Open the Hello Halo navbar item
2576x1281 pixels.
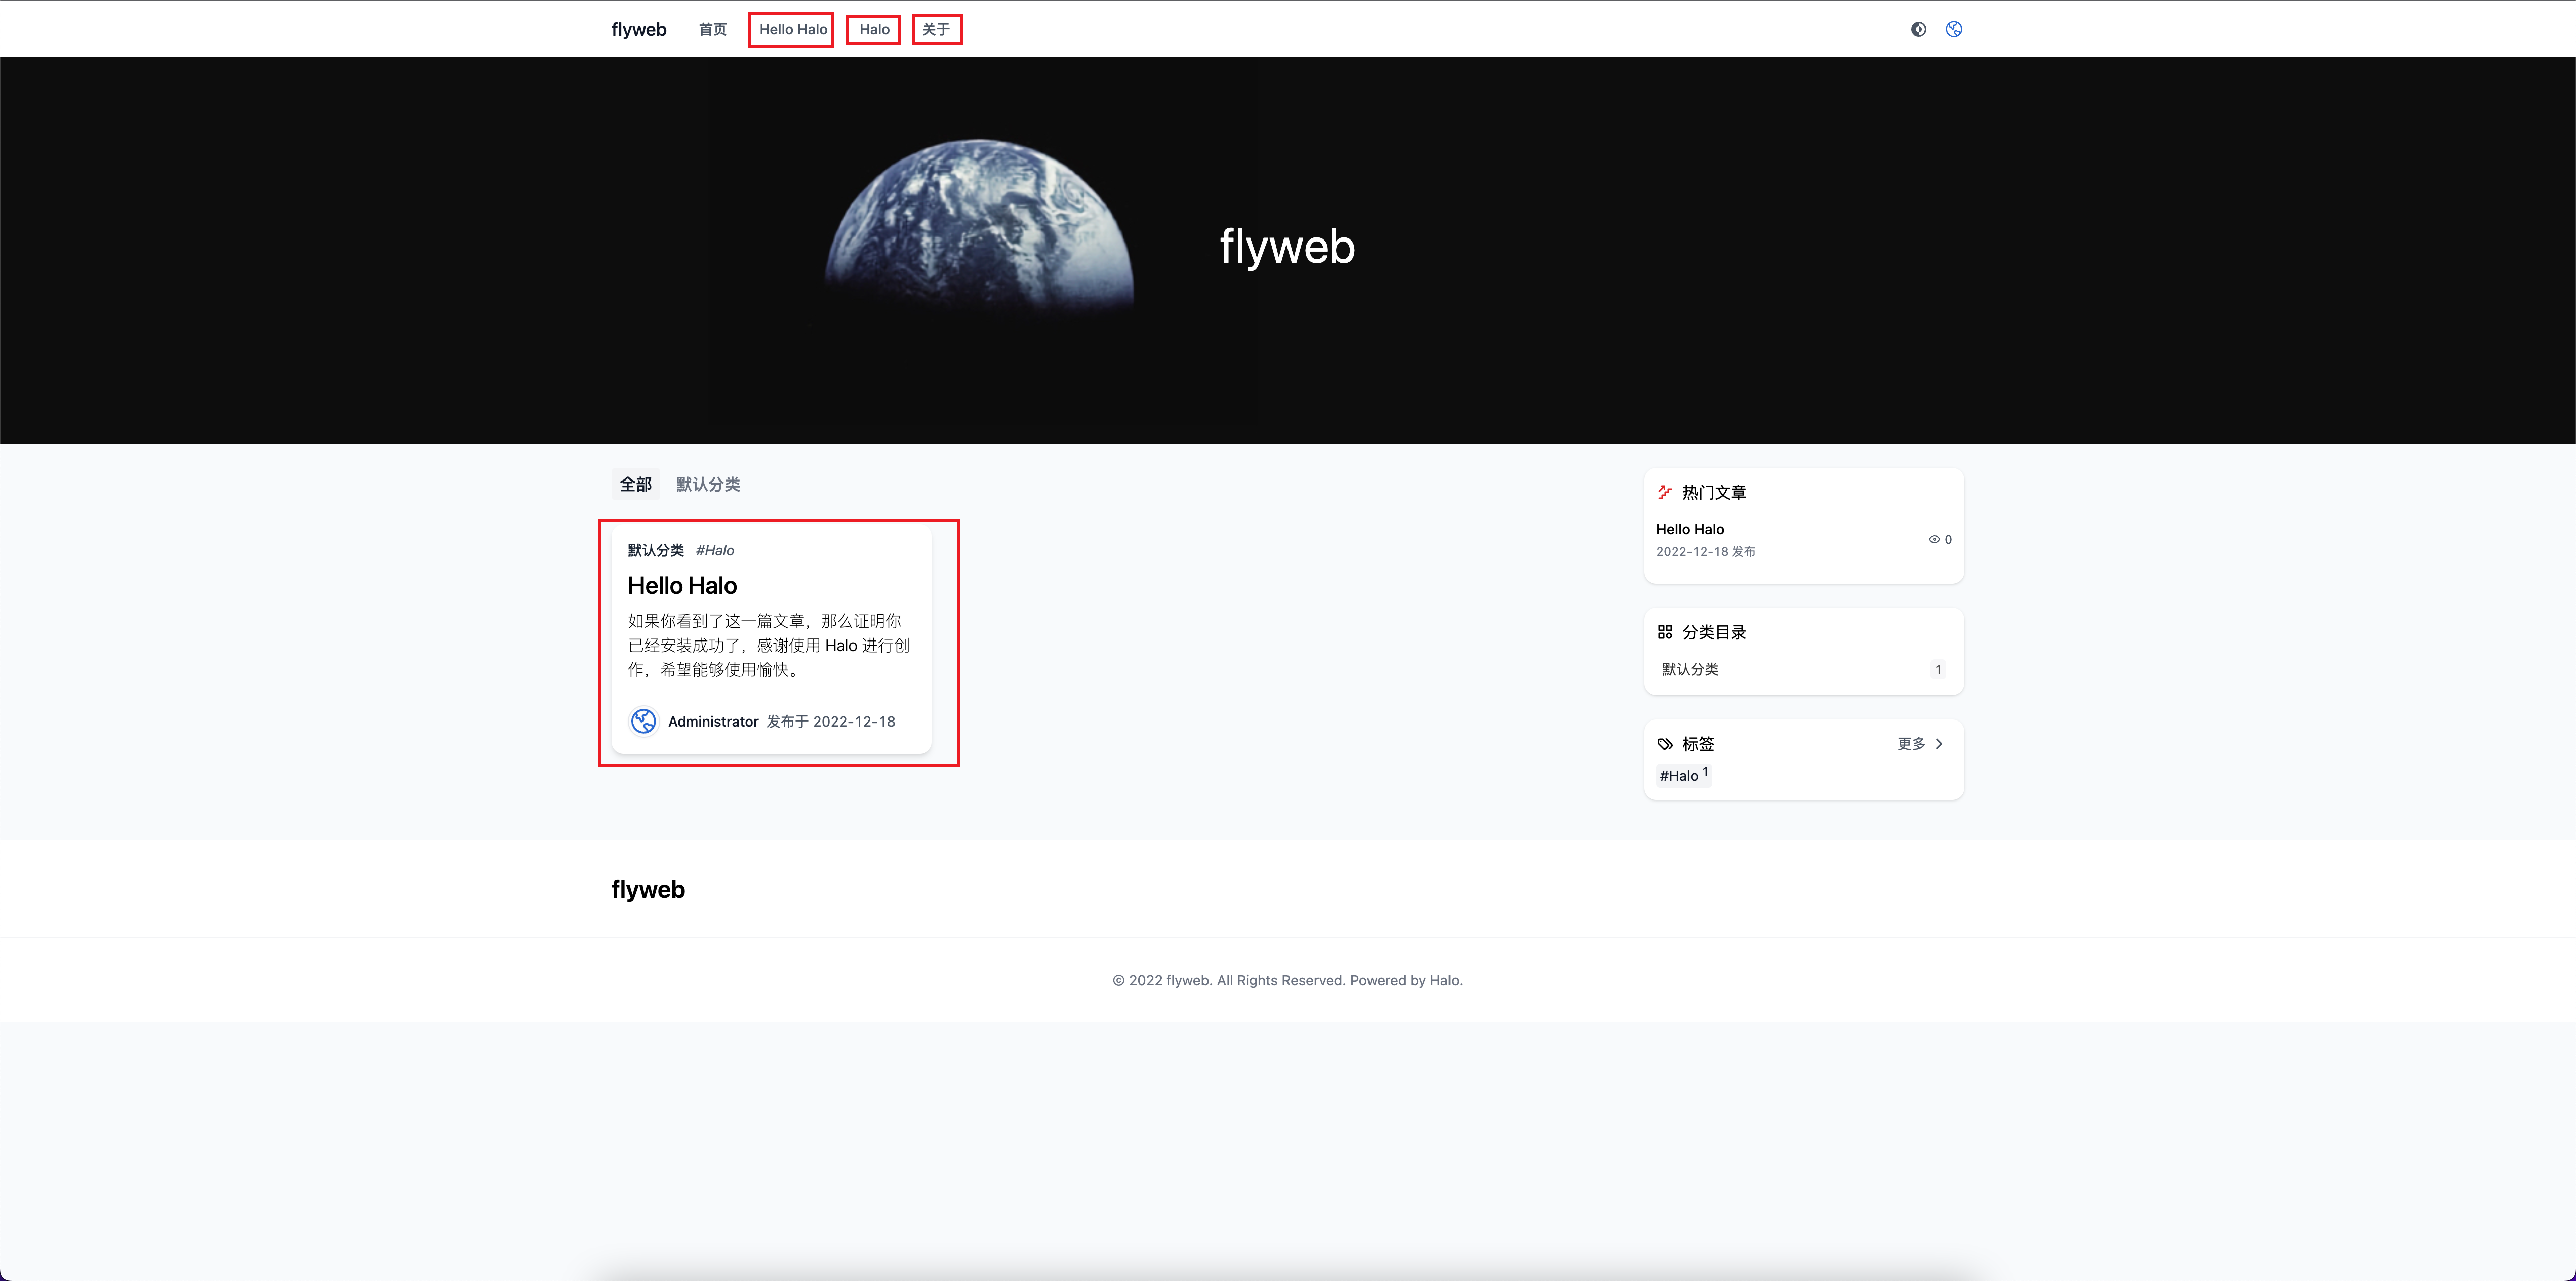(790, 29)
